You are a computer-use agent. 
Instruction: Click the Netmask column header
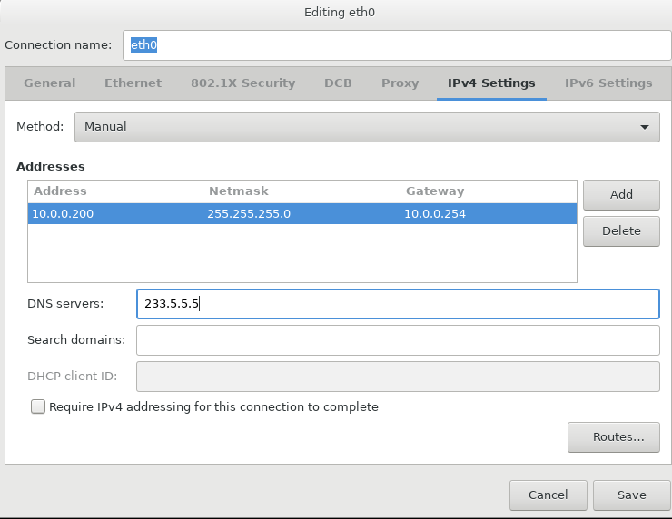[x=301, y=191]
